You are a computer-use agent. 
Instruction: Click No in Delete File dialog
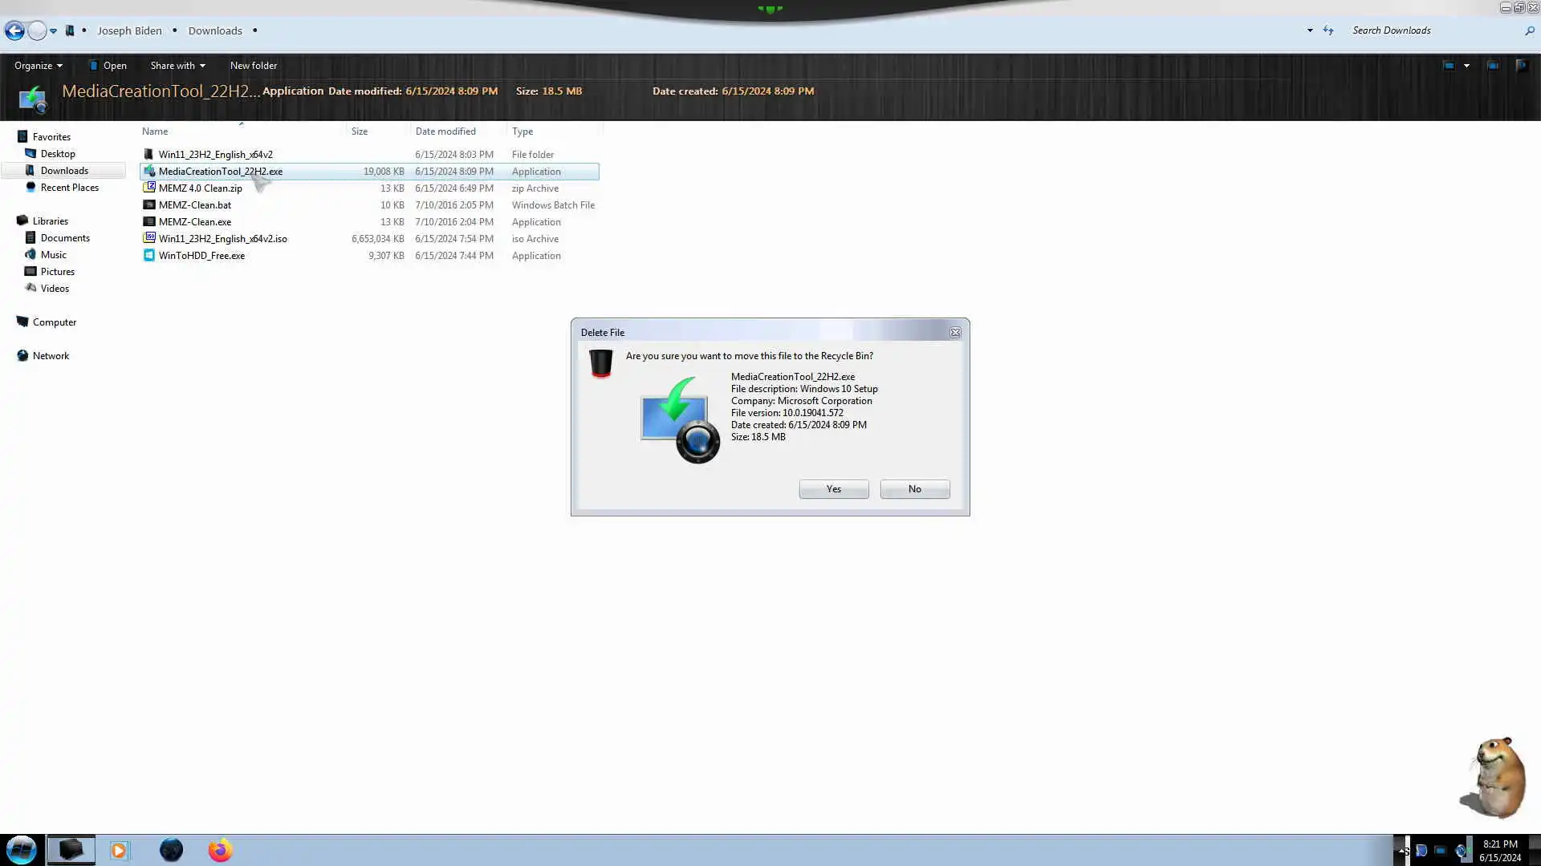(914, 489)
